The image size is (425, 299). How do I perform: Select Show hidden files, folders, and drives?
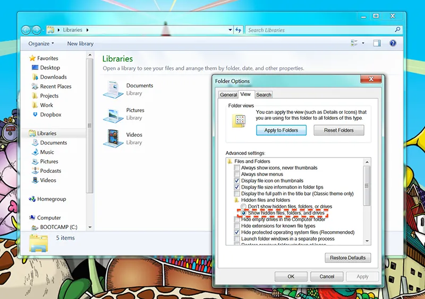click(243, 213)
